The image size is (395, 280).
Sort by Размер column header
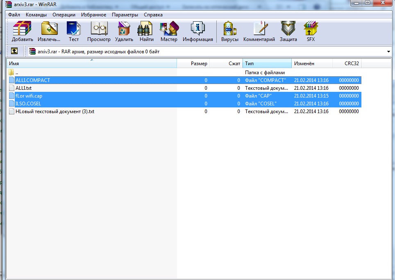tap(193, 63)
